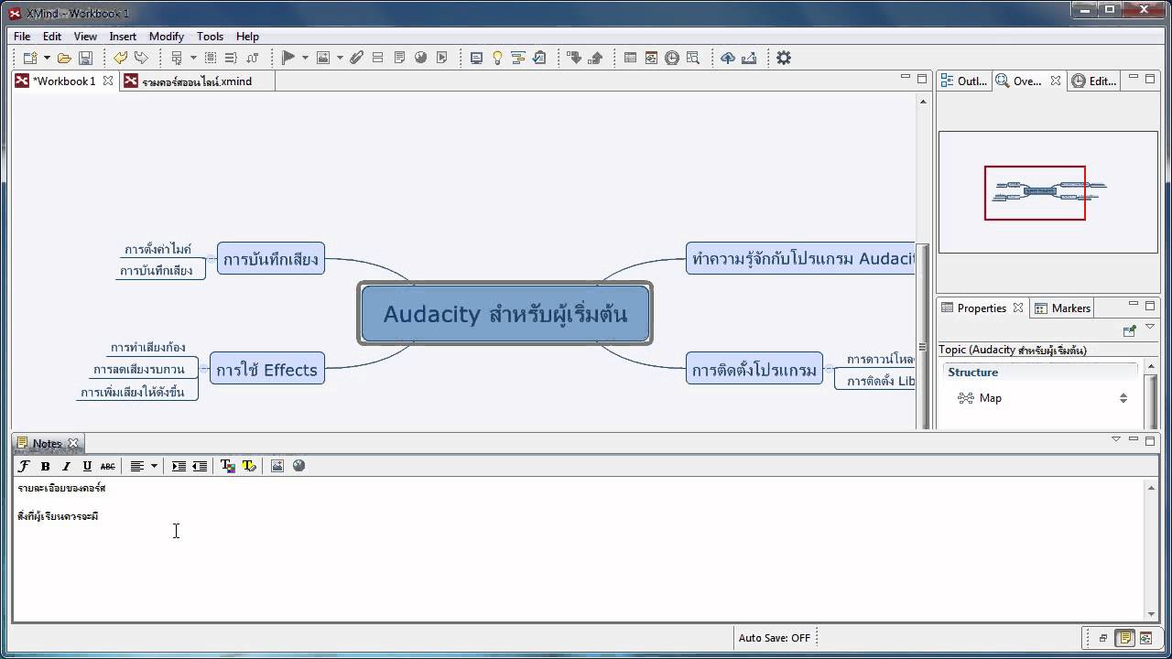Image resolution: width=1172 pixels, height=659 pixels.
Task: Click the Undo arrow icon in toolbar
Action: click(x=120, y=58)
